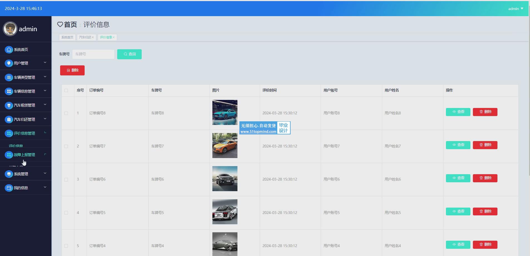
Task: Click the admin avatar picture
Action: tap(10, 29)
